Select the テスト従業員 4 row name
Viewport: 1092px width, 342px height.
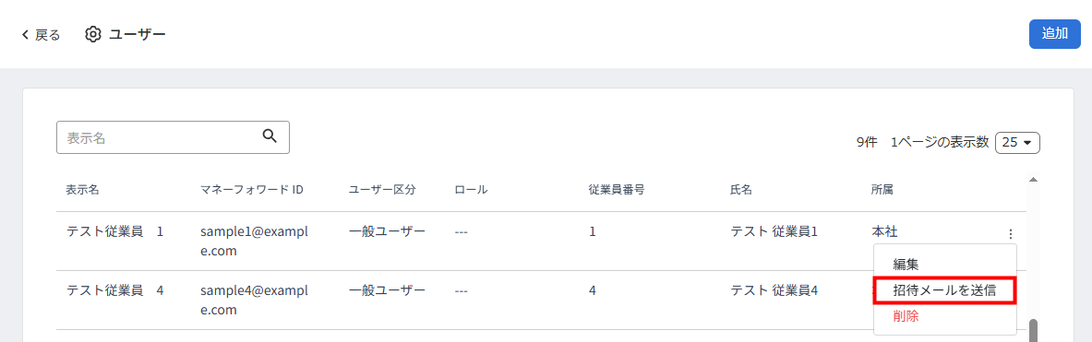[114, 290]
